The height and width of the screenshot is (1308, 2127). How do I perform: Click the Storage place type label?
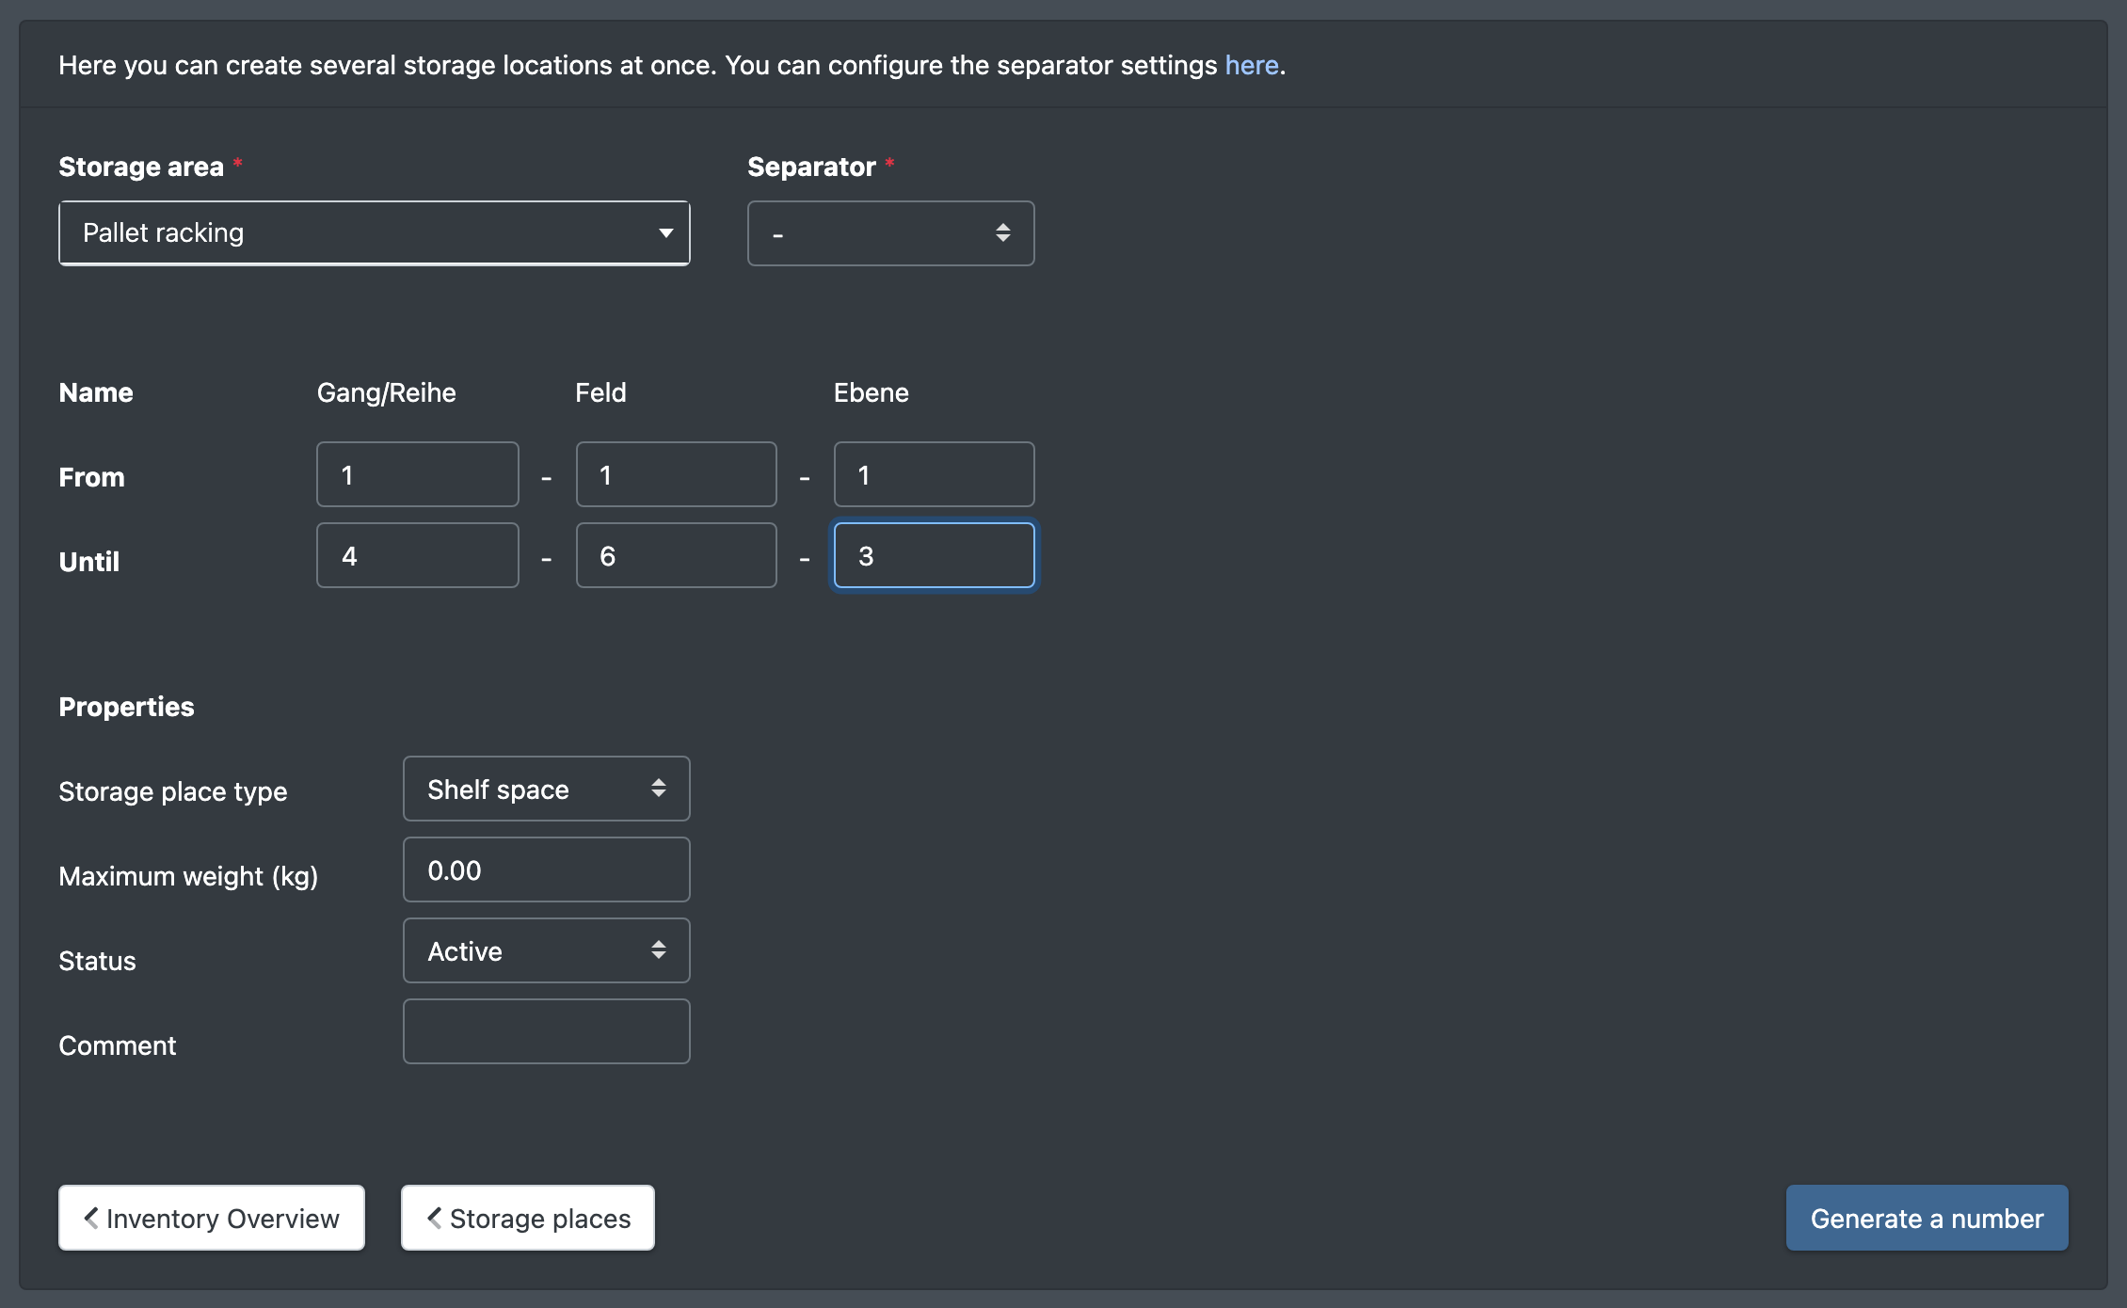coord(172,791)
